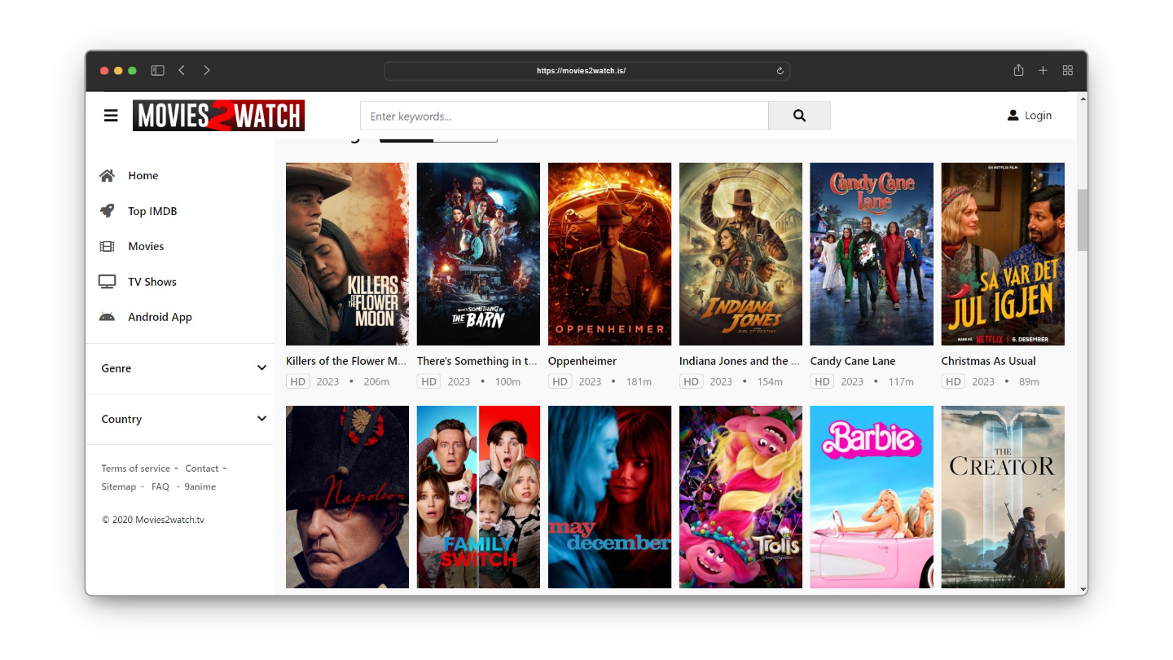
Task: Click the rocket icon for Top IMDB
Action: coord(107,211)
